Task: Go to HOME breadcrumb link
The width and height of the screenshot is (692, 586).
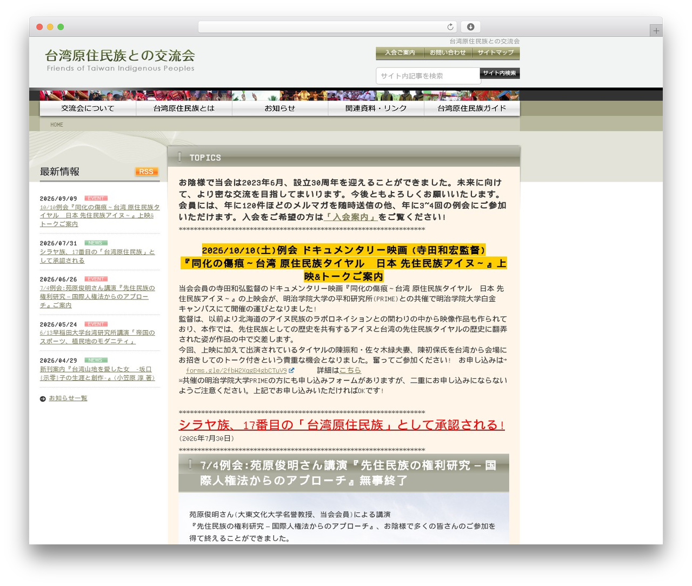Action: point(57,125)
